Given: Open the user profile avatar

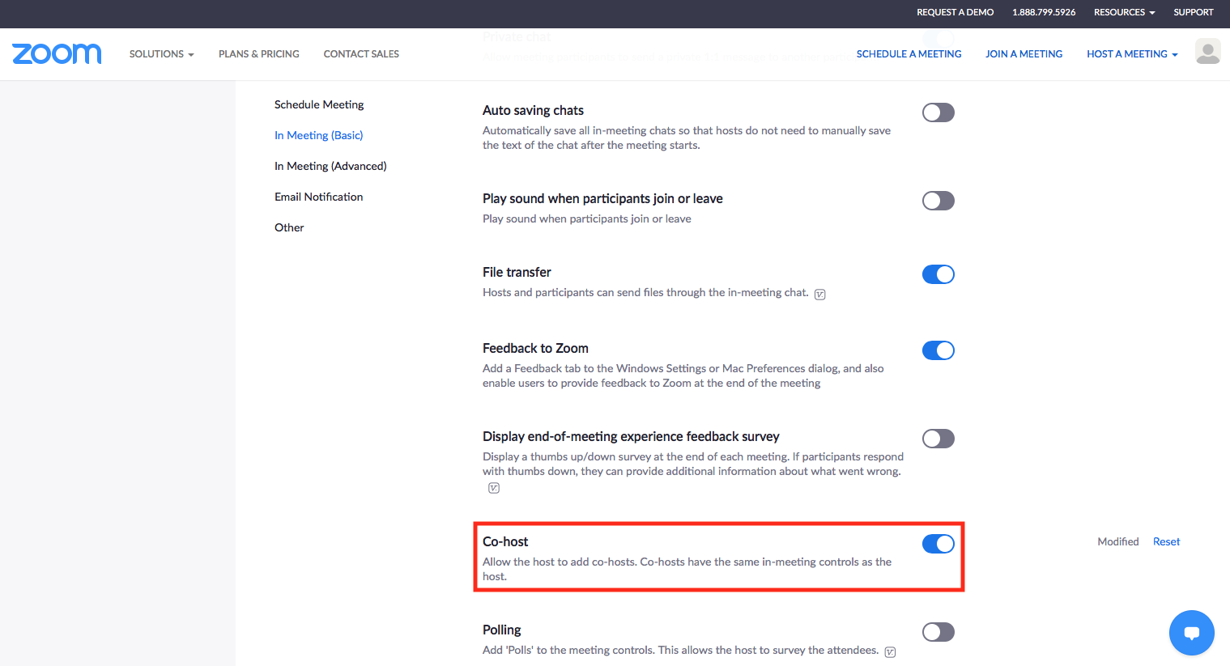Looking at the screenshot, I should click(x=1207, y=53).
